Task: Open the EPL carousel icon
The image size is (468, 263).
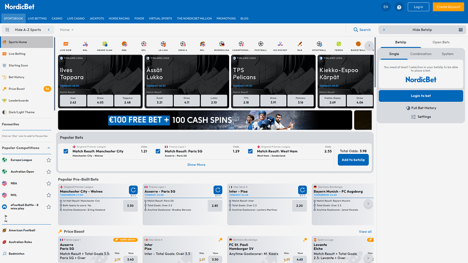Action: 143,46
